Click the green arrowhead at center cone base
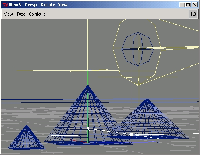This screenshot has height=155, width=200. (x=87, y=142)
